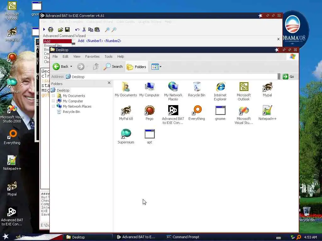Select Internet Explorer icon in file pane
The height and width of the screenshot is (241, 322).
coord(220,91)
